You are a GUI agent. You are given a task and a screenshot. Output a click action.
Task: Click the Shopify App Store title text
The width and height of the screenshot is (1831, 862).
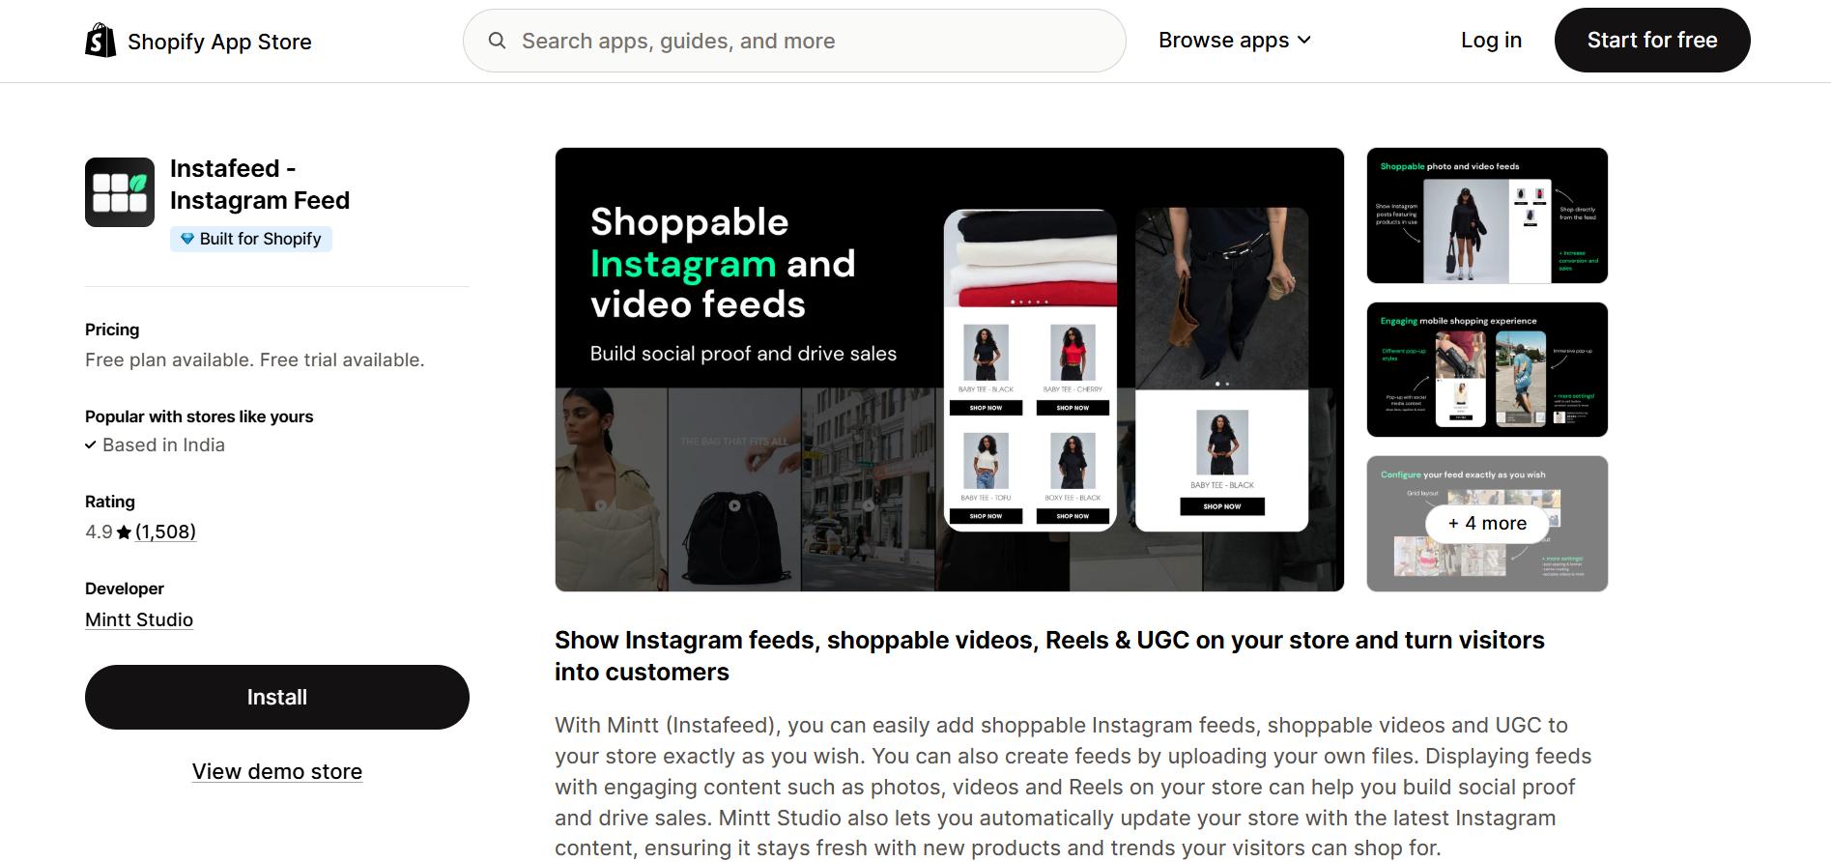click(x=219, y=42)
